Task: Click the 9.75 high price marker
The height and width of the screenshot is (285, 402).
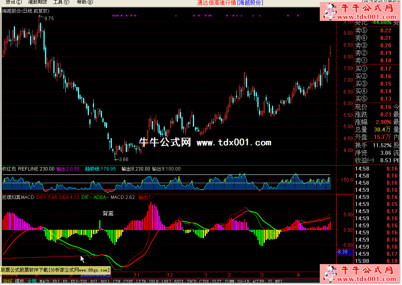Action: tap(49, 19)
